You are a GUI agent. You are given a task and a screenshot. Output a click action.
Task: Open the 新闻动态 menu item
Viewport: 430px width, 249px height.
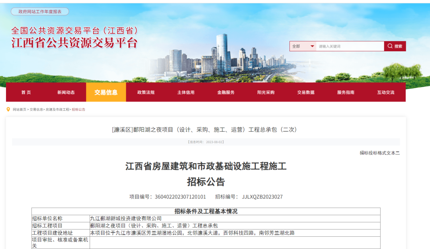[x=66, y=92]
